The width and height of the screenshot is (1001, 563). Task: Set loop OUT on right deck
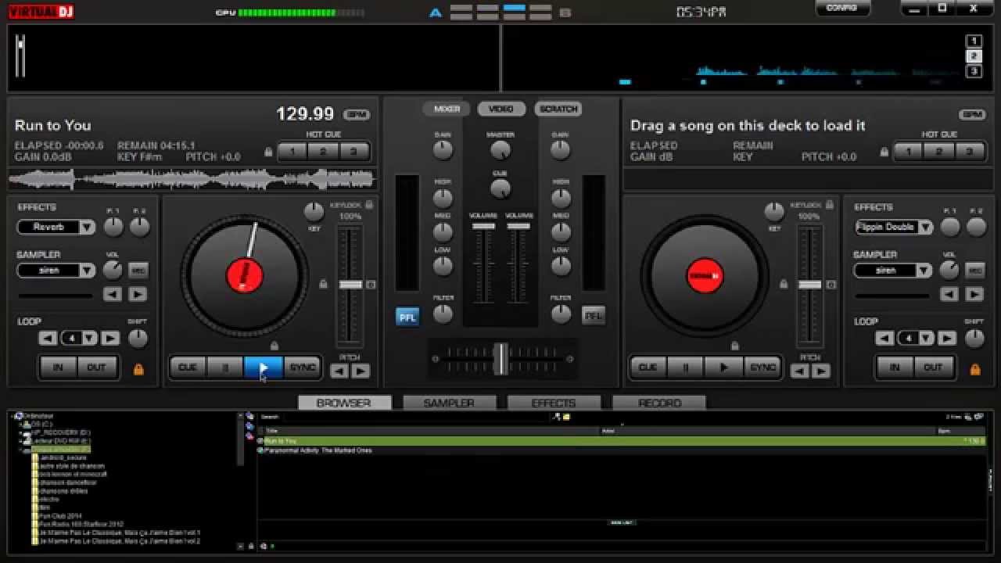pos(933,368)
